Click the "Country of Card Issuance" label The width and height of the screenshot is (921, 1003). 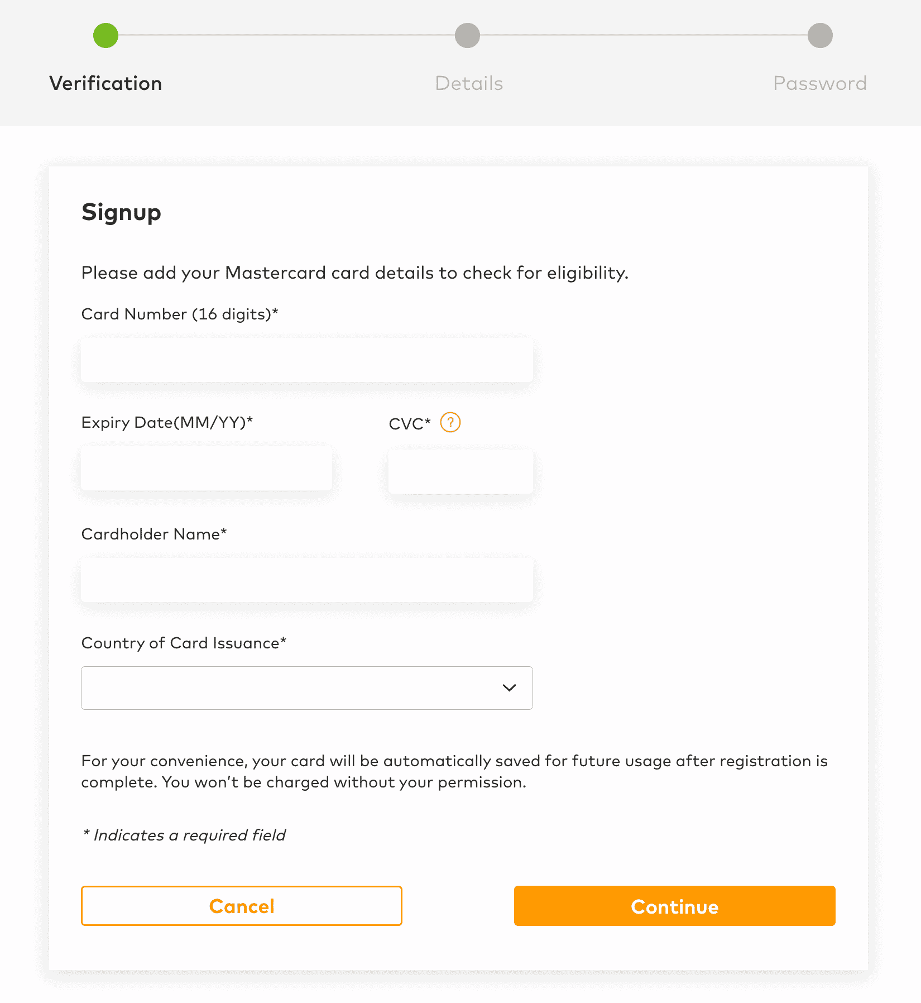click(x=184, y=643)
